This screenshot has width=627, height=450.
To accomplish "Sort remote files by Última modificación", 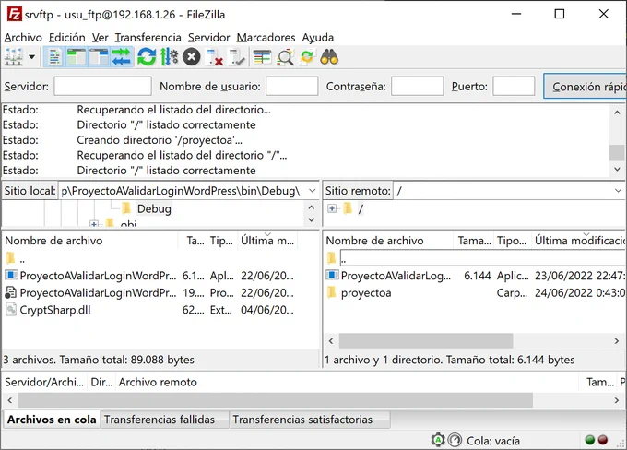I will pyautogui.click(x=579, y=241).
